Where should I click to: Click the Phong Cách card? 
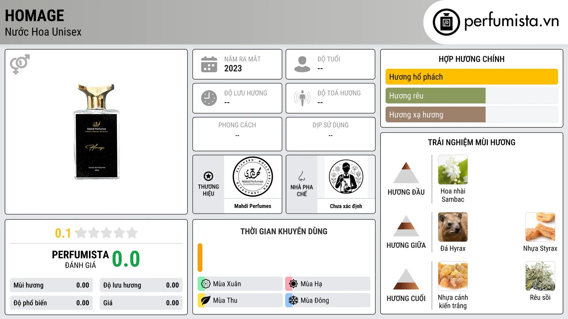coord(237,134)
